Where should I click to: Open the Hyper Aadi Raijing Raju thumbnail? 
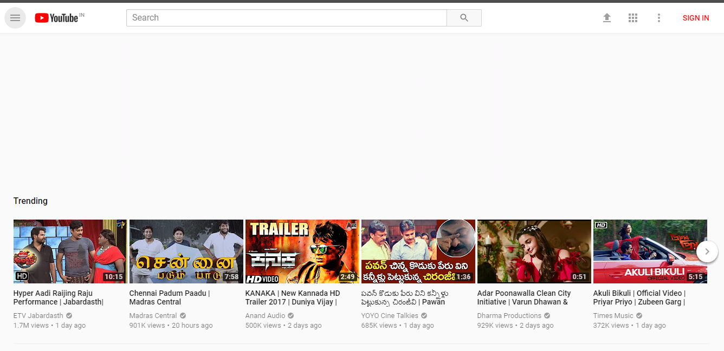70,251
